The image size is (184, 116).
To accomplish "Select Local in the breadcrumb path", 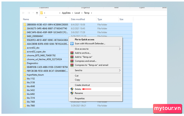I will click(x=77, y=13).
